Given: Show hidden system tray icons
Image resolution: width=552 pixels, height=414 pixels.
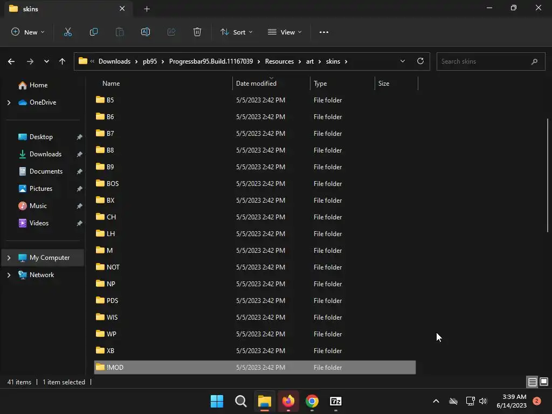Looking at the screenshot, I should click(x=436, y=401).
